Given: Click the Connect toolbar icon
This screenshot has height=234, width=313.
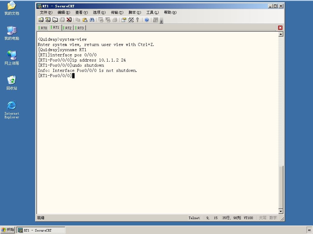Looking at the screenshot, I should point(41,20).
